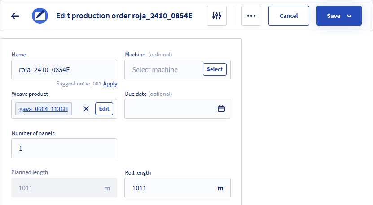Screen dimensions: 373x205
Task: Click the Select machine field
Action: coord(164,69)
